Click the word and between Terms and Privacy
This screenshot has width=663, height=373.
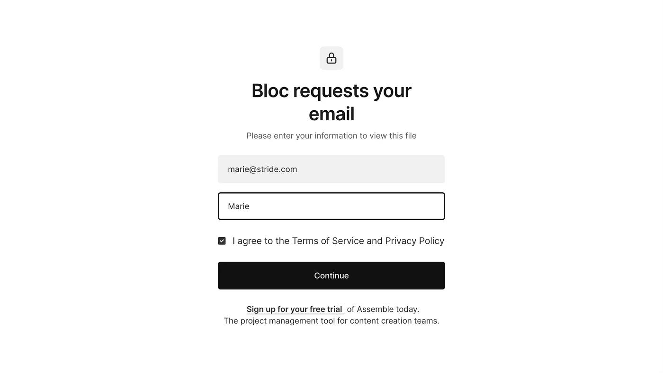coord(375,241)
